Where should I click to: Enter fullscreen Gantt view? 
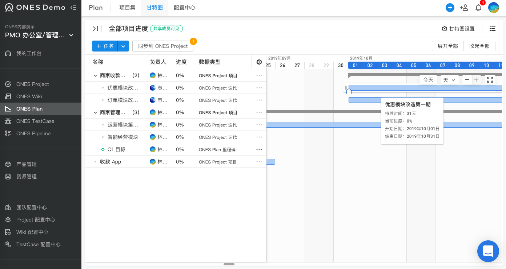click(490, 80)
